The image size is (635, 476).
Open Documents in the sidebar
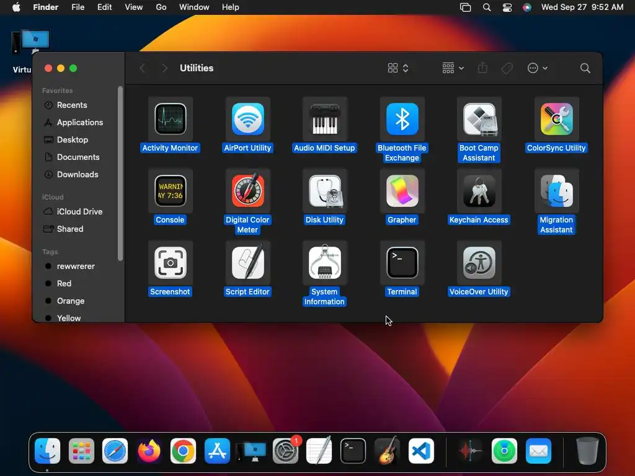pyautogui.click(x=79, y=157)
